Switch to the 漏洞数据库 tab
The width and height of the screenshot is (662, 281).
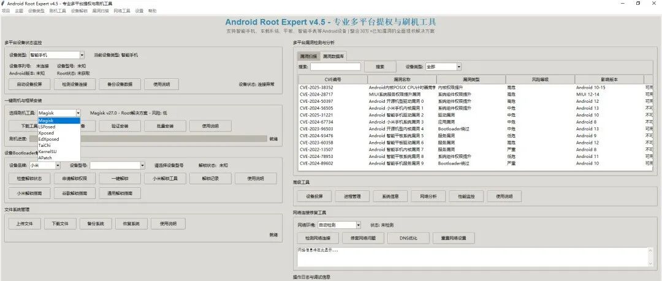click(333, 56)
